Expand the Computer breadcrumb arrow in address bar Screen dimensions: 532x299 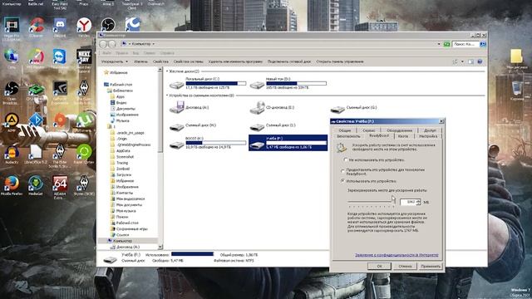(x=153, y=44)
